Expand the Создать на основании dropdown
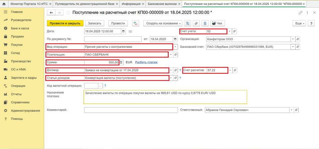This screenshot has width=319, height=149. coord(163,24)
